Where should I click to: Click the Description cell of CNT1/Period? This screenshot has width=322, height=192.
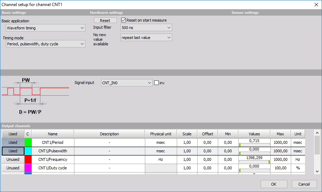point(109,142)
